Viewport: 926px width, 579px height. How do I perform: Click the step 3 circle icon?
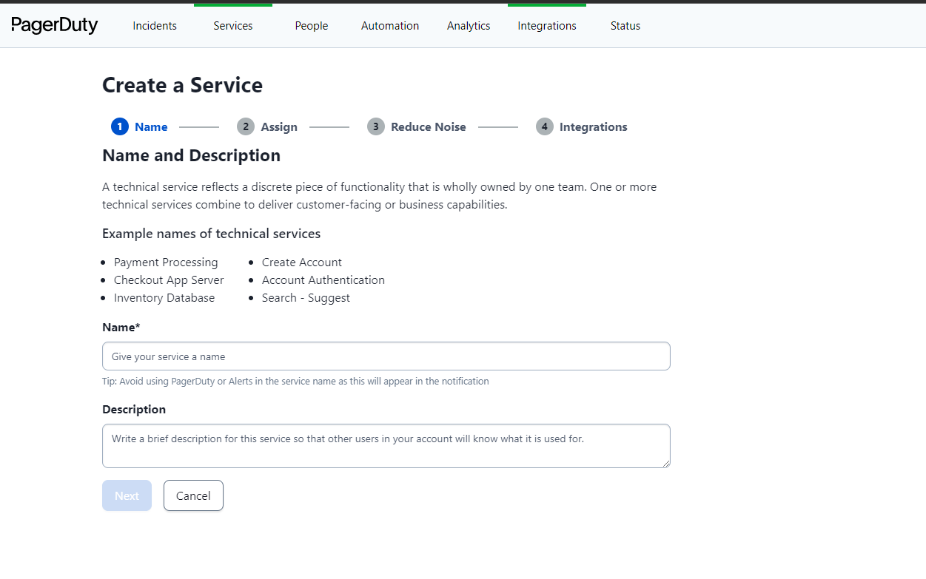(376, 126)
